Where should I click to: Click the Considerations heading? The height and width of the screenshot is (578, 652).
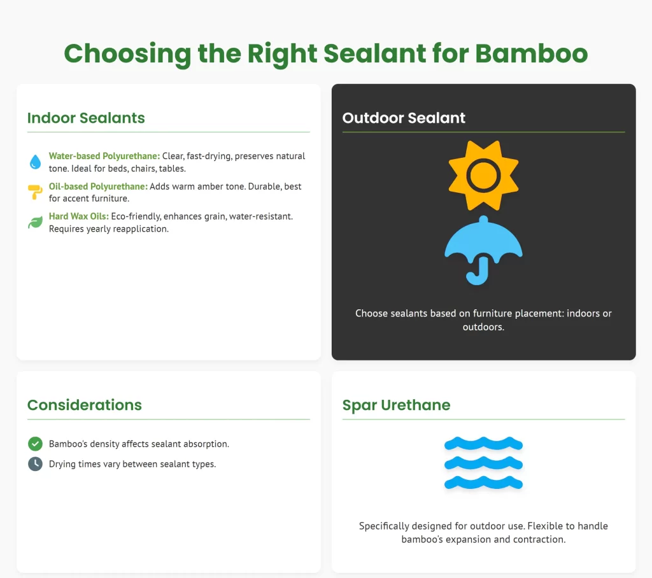(85, 405)
